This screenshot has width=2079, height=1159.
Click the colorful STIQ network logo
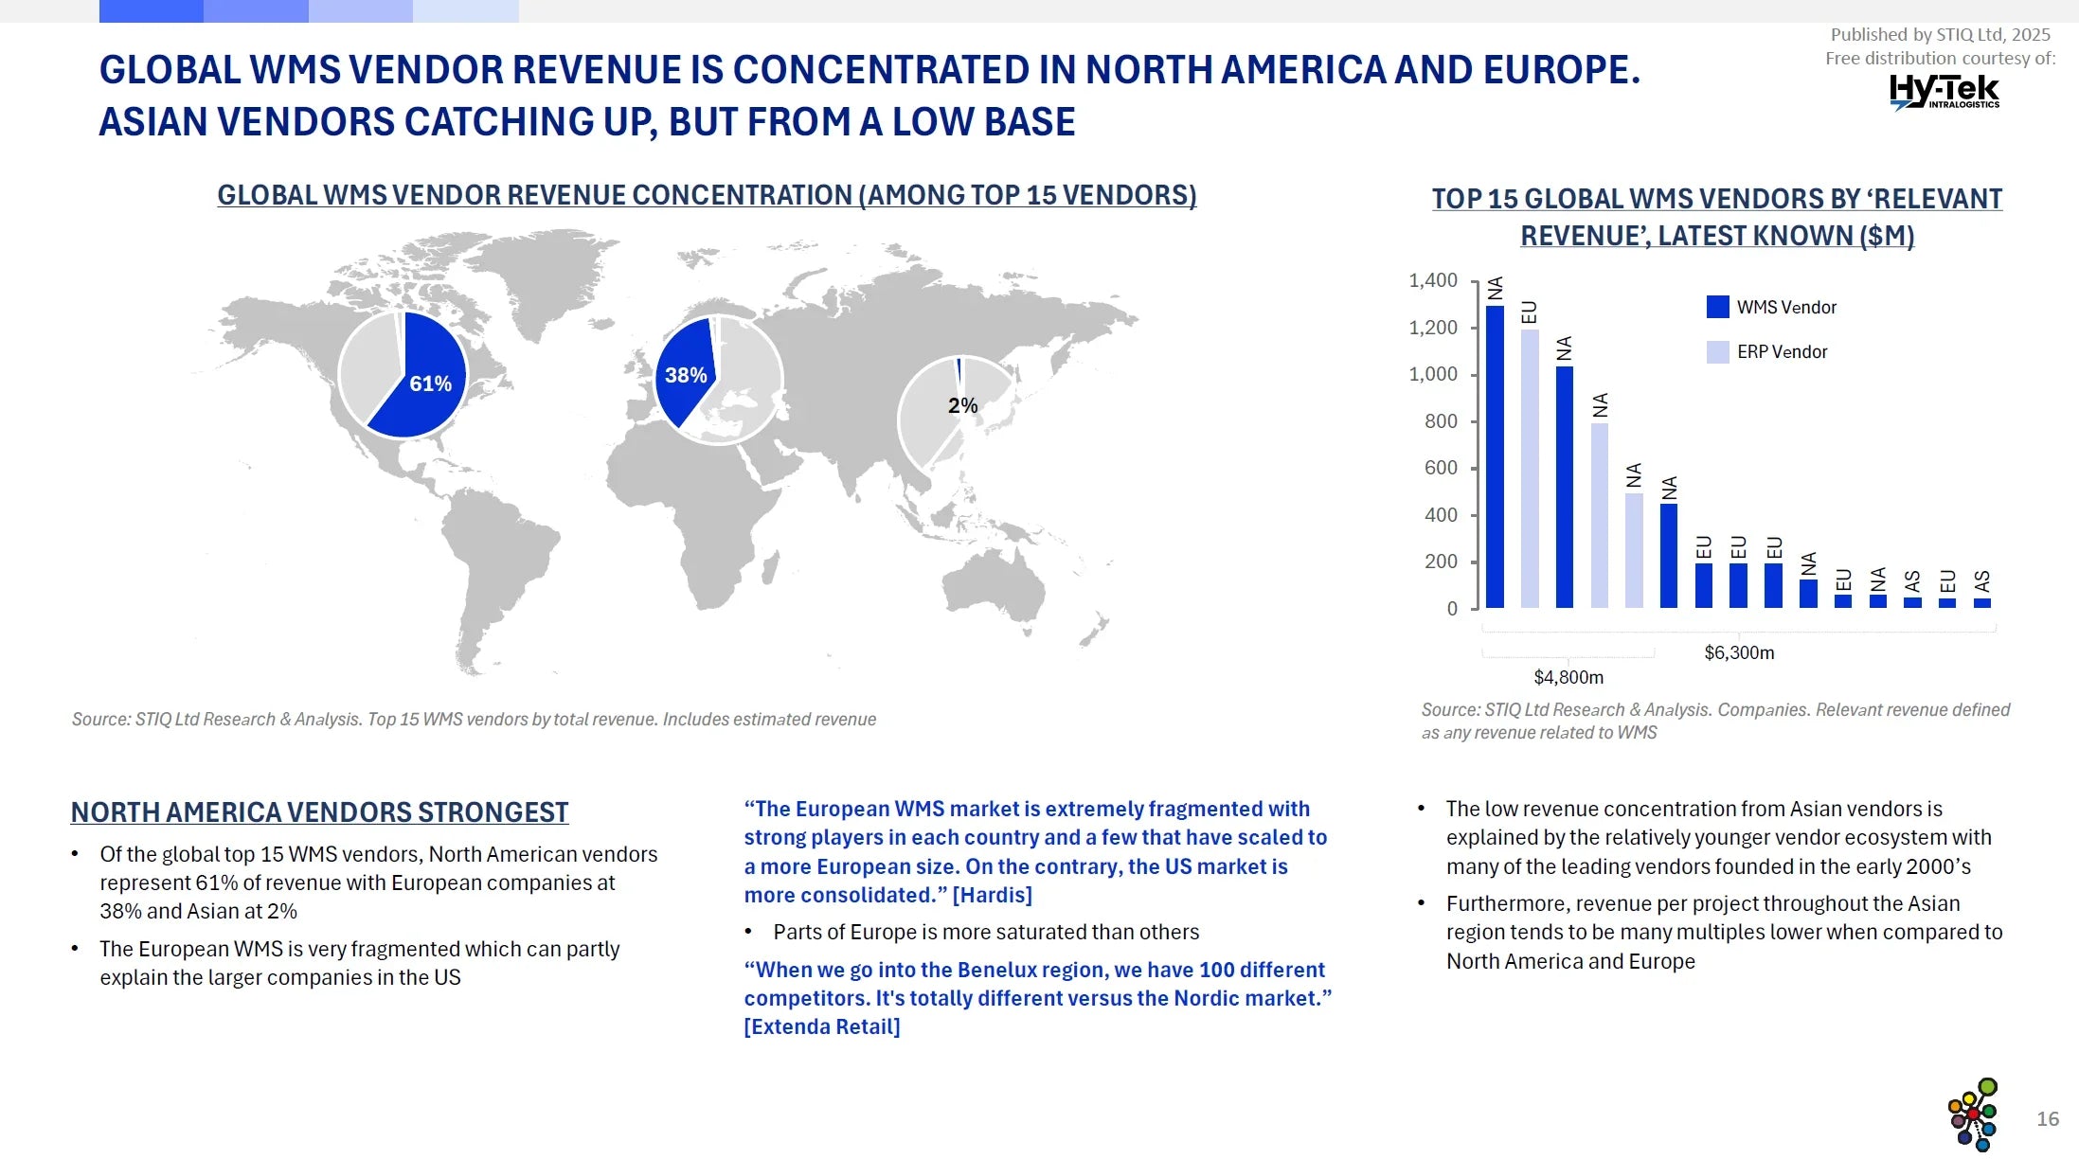tap(1974, 1114)
